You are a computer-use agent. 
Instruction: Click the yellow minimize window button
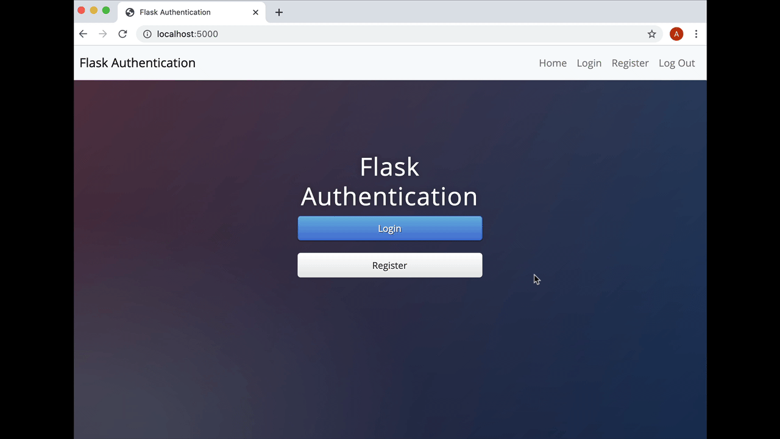[94, 10]
